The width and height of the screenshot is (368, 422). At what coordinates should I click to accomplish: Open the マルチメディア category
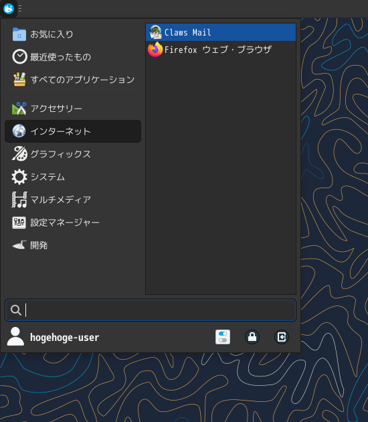coord(73,200)
